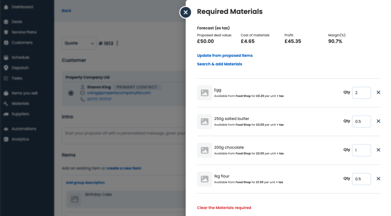Remove the 1kg flour material
This screenshot has height=216, width=391.
(x=378, y=179)
